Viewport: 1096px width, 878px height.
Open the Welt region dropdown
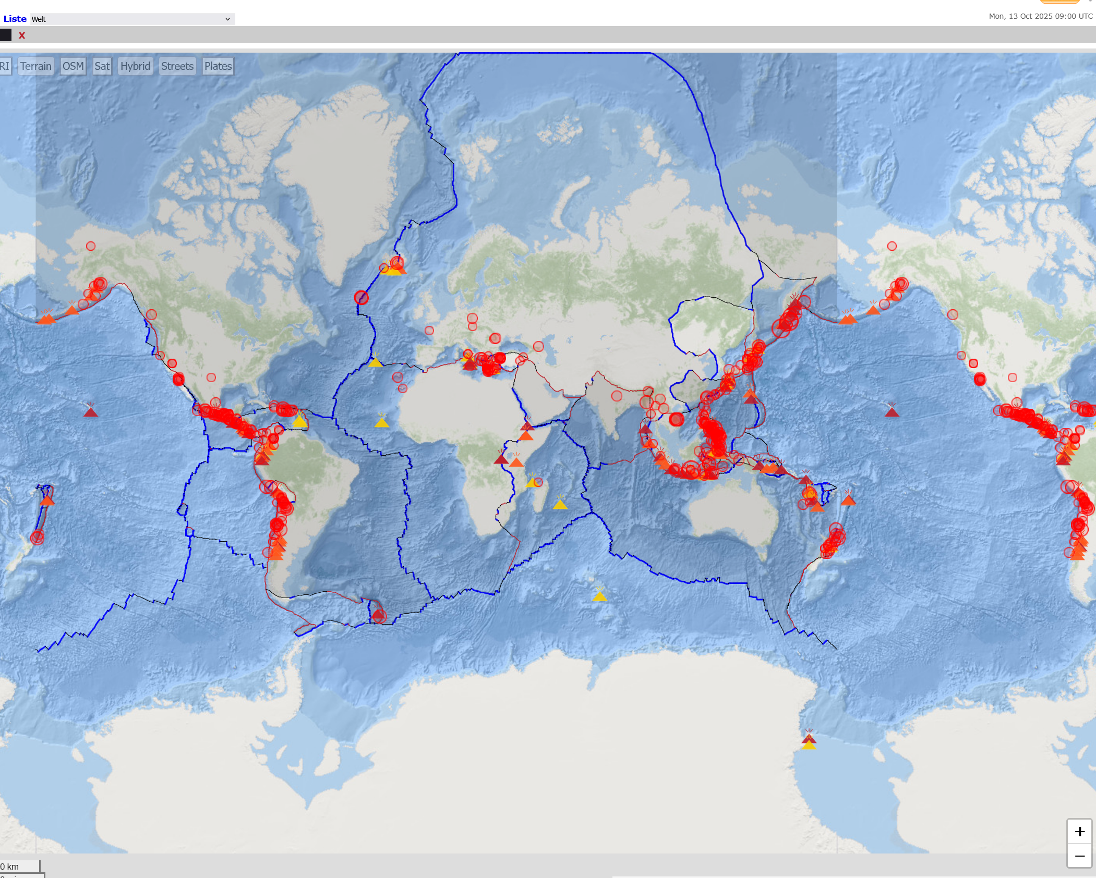[x=132, y=19]
